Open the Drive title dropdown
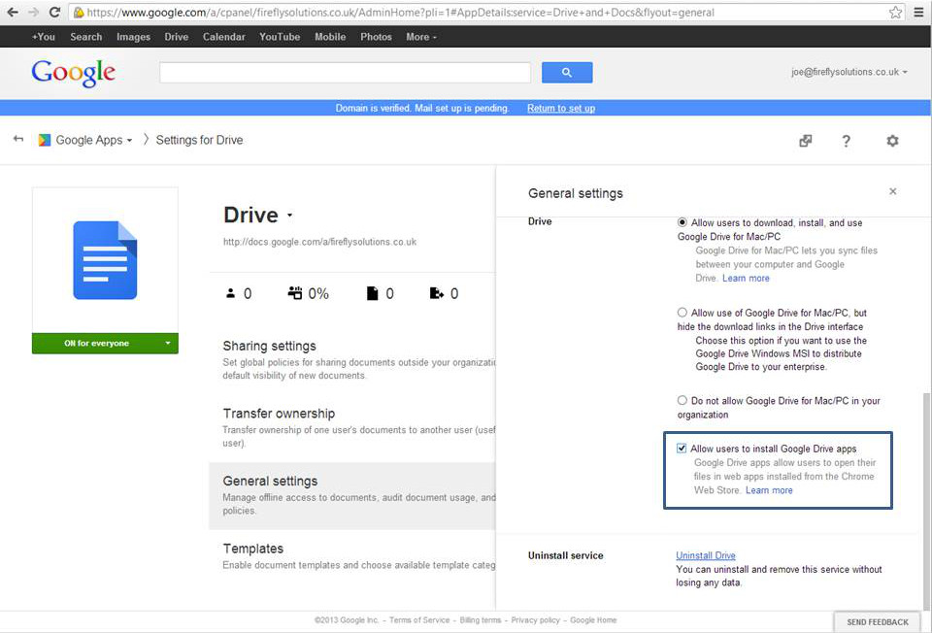 click(288, 216)
